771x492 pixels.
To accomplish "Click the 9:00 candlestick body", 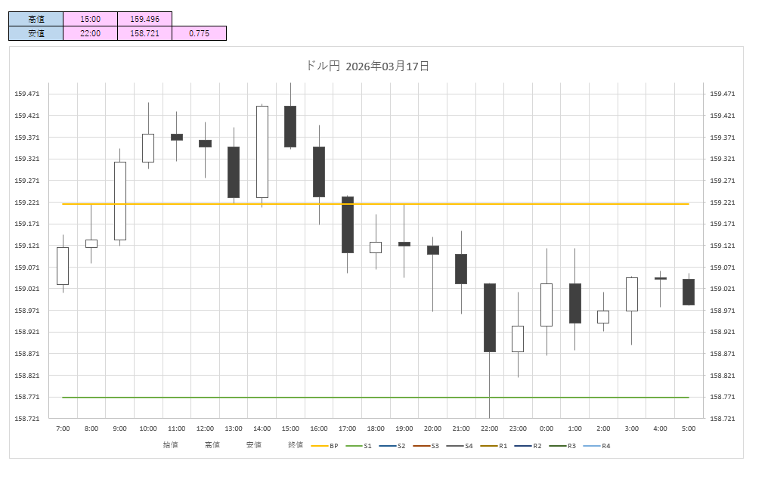I will coord(120,200).
